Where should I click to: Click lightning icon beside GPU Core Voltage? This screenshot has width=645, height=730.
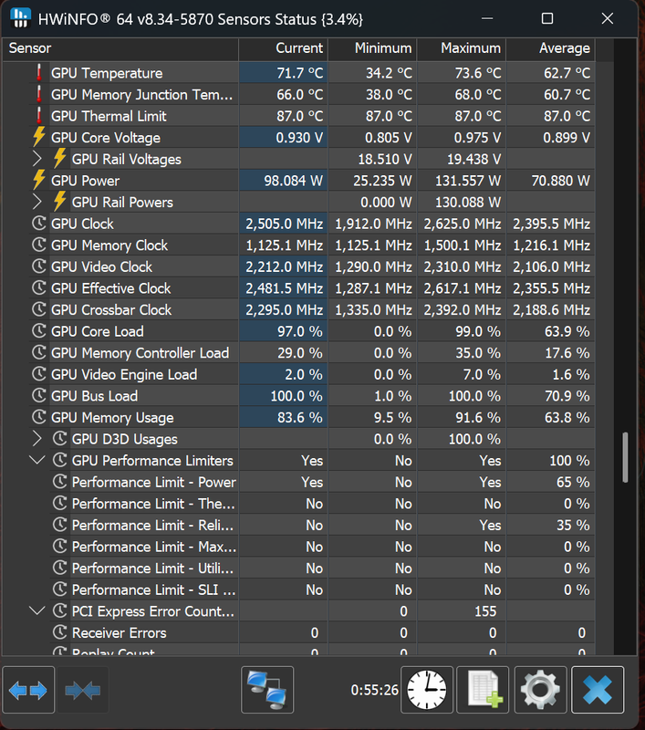(x=39, y=137)
